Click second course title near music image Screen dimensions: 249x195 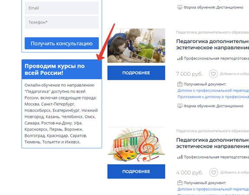click(x=212, y=143)
